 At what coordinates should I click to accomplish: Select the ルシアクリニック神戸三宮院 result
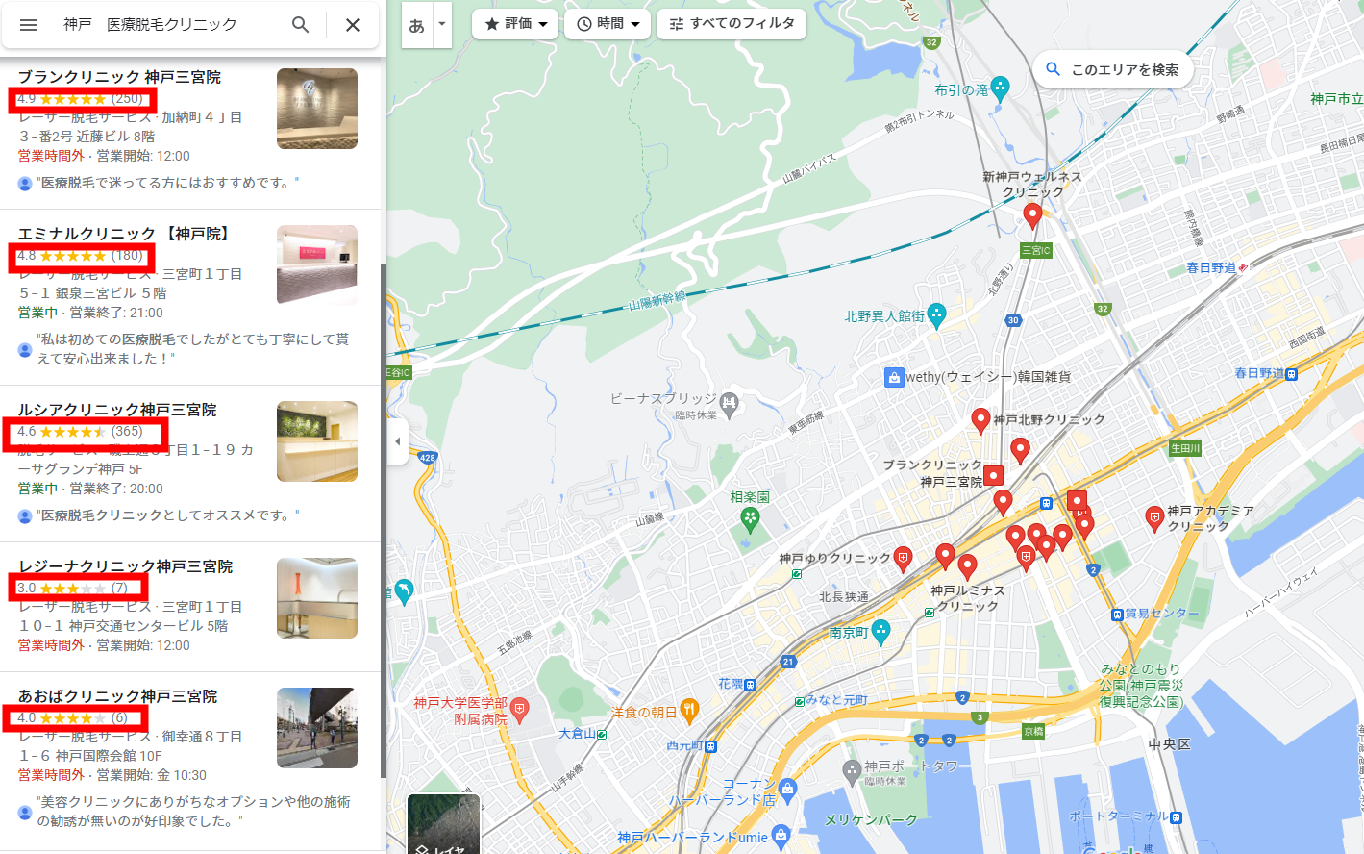pyautogui.click(x=117, y=410)
